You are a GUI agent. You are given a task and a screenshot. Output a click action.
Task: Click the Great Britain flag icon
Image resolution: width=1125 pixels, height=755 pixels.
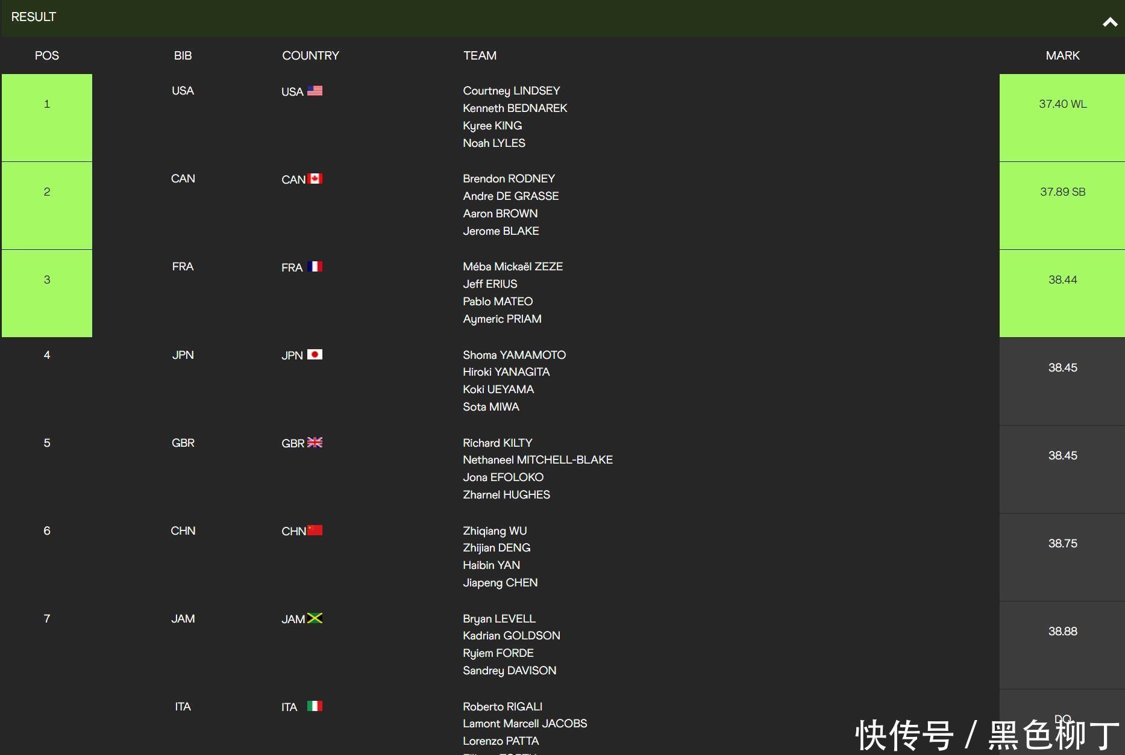[315, 443]
